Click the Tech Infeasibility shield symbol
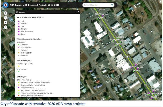Image resolution: width=163 pixels, height=107 pixels. tap(19, 32)
